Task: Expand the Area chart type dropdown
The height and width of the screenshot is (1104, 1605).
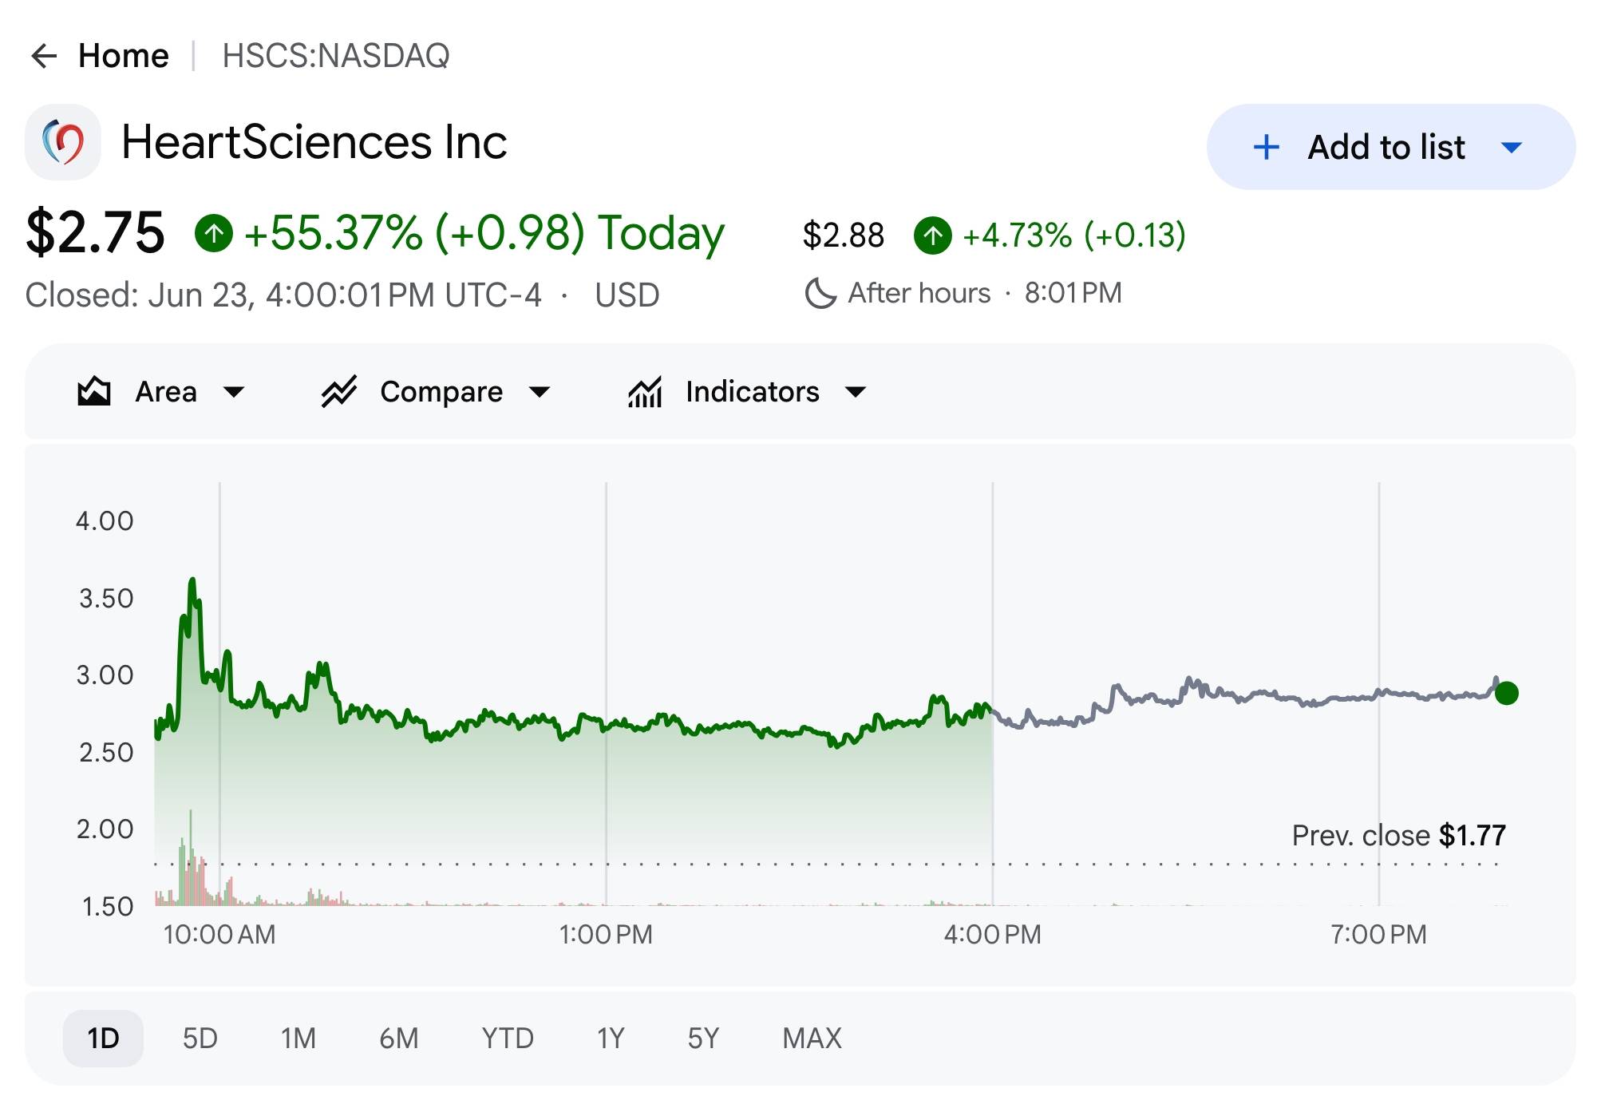Action: point(234,392)
